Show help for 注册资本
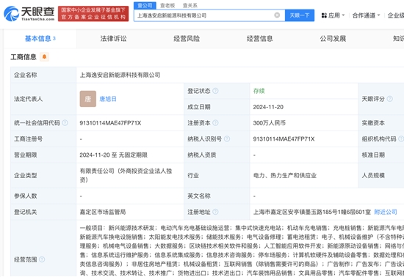This screenshot has width=404, height=277. [215, 123]
